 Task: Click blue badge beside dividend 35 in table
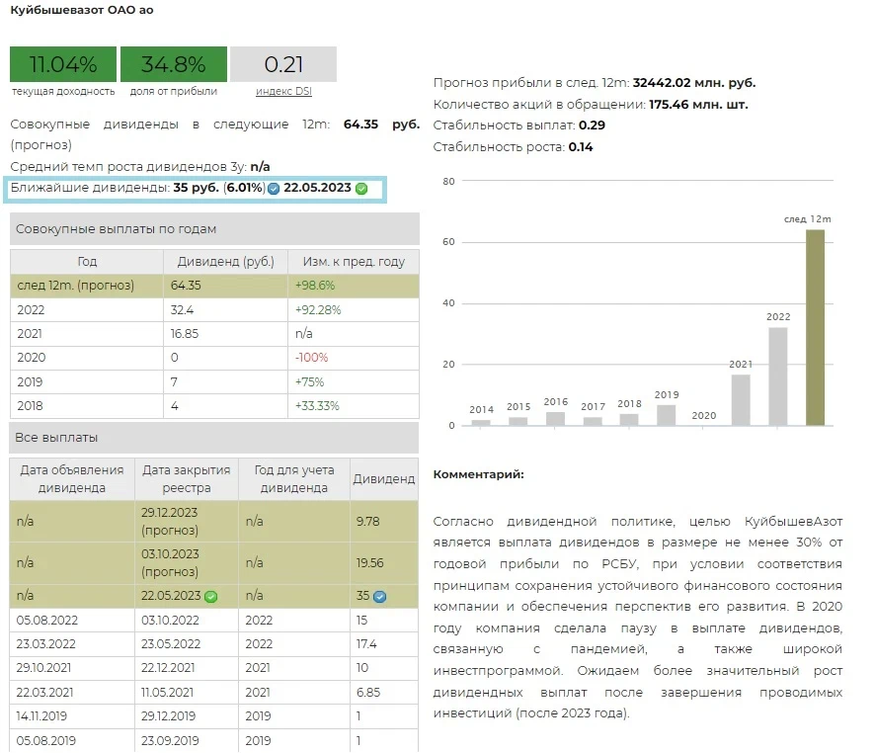coord(379,597)
